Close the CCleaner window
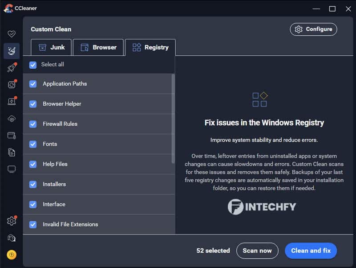Viewport: 356px width, 268px height. pyautogui.click(x=348, y=9)
